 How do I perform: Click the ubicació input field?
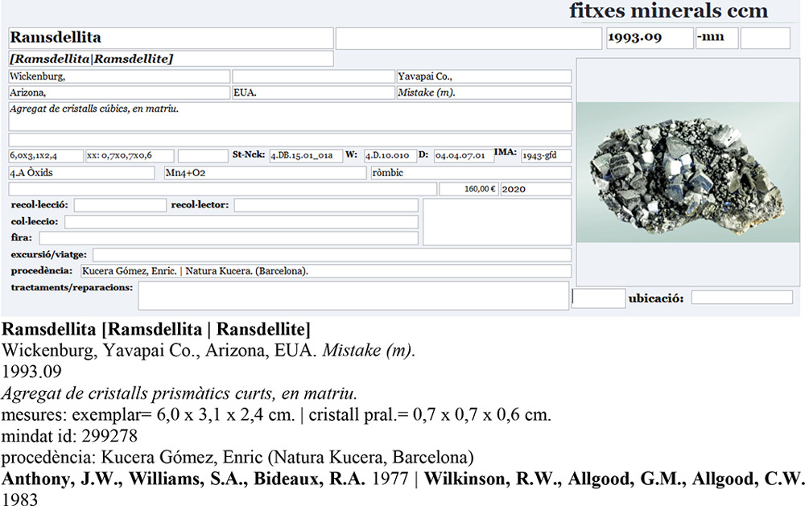(x=742, y=297)
